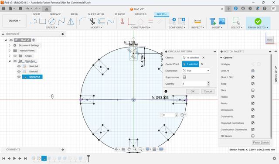Click the Play button in timeline
This screenshot has height=164, width=279.
click(x=14, y=158)
